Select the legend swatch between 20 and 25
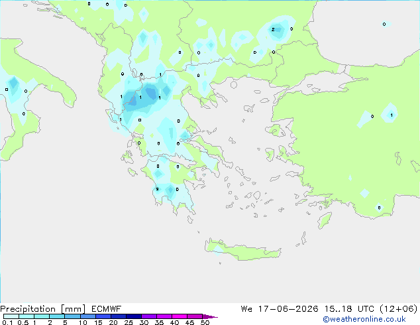This screenshot has width=420, height=325. (x=119, y=316)
